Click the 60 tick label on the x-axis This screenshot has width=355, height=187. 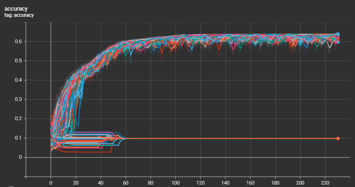[x=126, y=182]
